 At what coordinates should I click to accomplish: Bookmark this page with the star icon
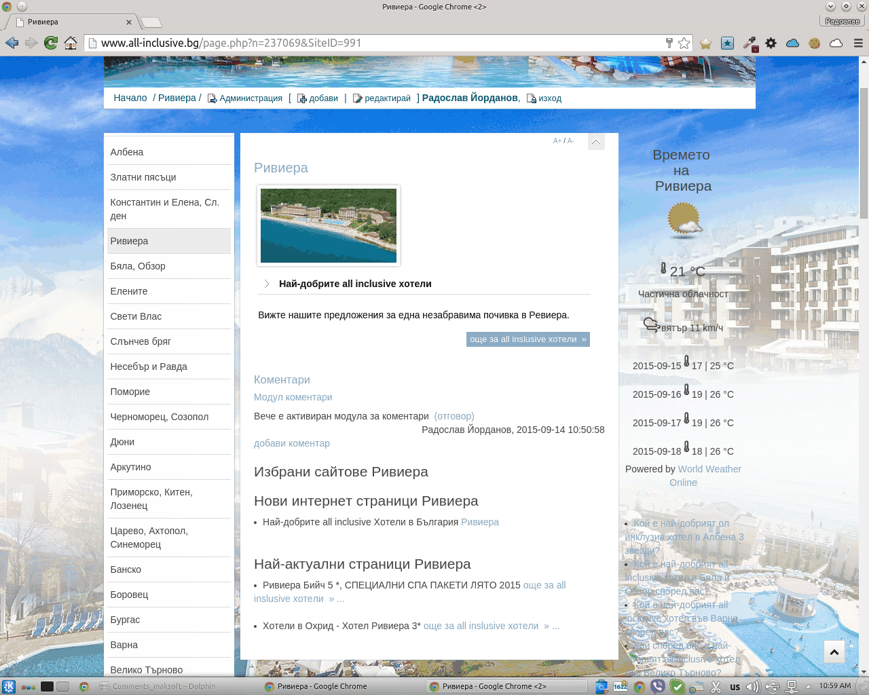pyautogui.click(x=684, y=43)
